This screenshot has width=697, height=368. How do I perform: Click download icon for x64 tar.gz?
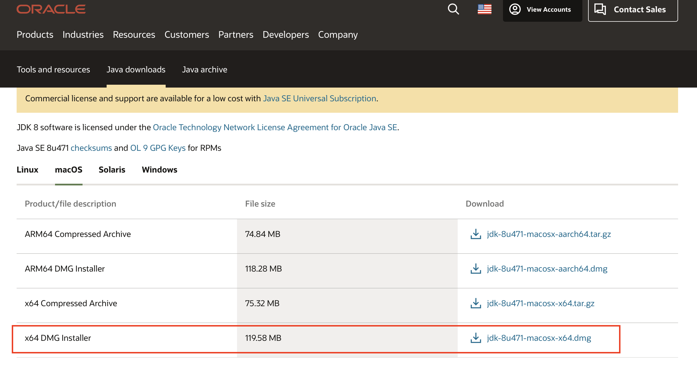pyautogui.click(x=476, y=303)
